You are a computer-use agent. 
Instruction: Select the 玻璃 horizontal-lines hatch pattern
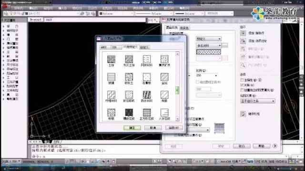coord(111,77)
